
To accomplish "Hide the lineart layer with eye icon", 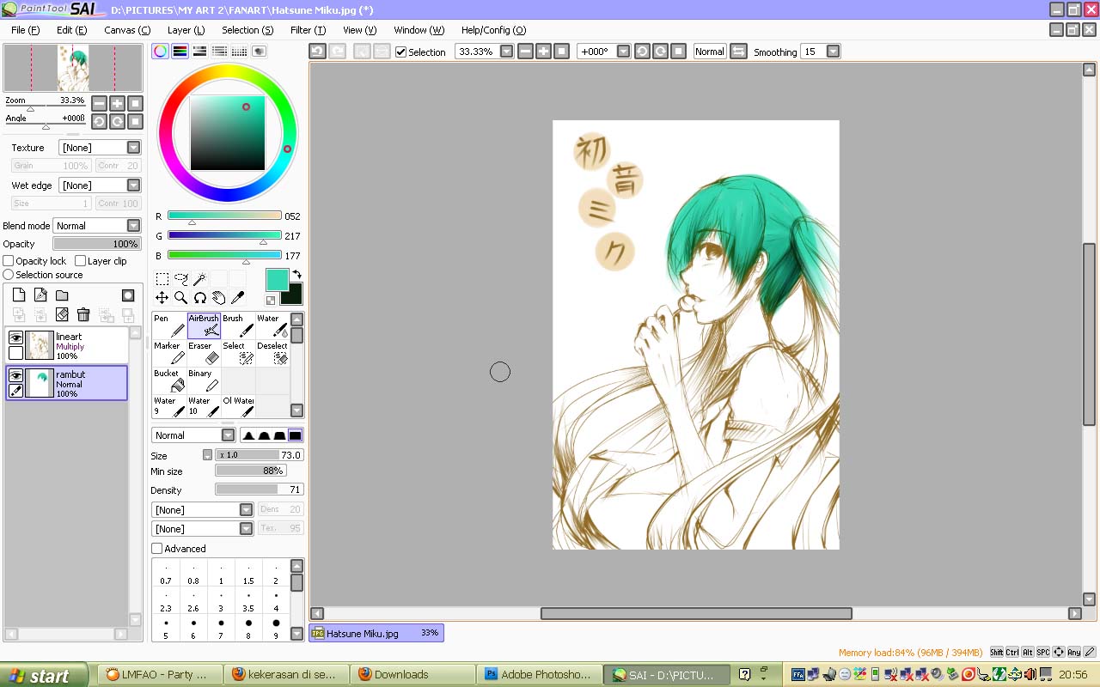I will (15, 338).
